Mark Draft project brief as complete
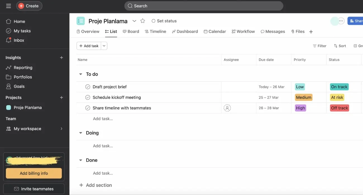 [87, 87]
